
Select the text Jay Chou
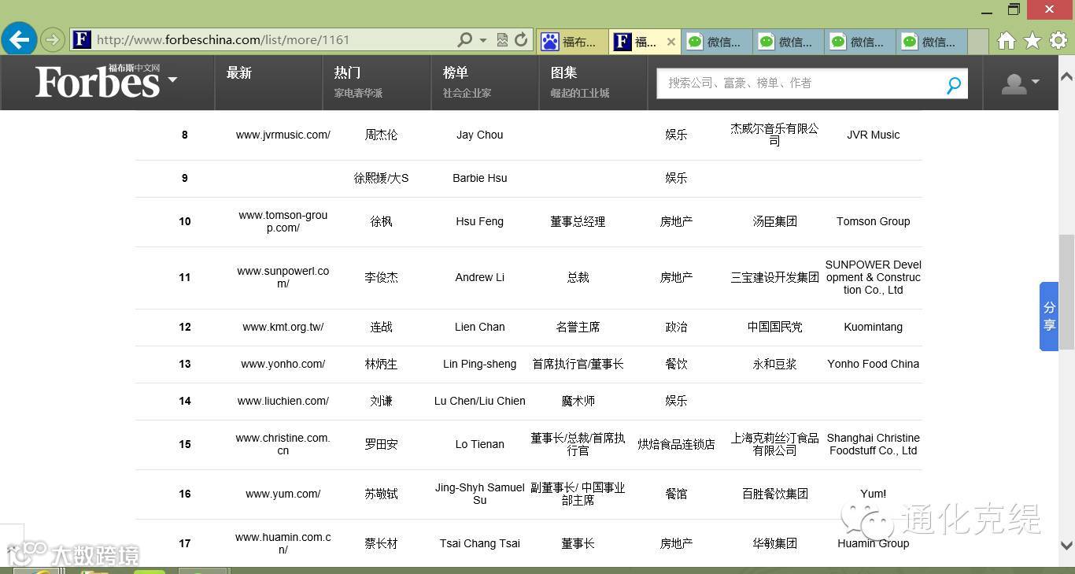480,135
